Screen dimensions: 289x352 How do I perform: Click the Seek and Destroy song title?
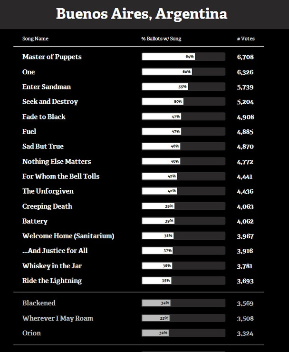[x=50, y=101]
